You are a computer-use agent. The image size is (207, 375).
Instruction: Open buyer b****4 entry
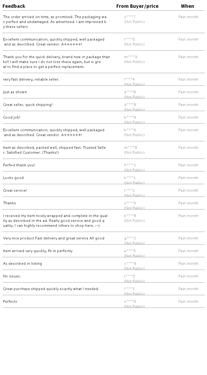(130, 118)
